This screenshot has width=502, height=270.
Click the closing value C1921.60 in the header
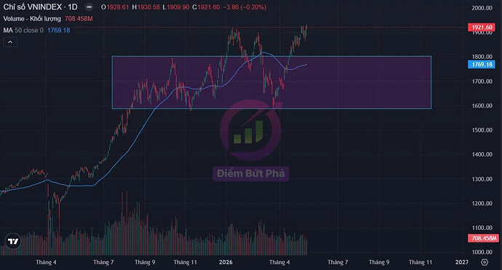click(206, 7)
